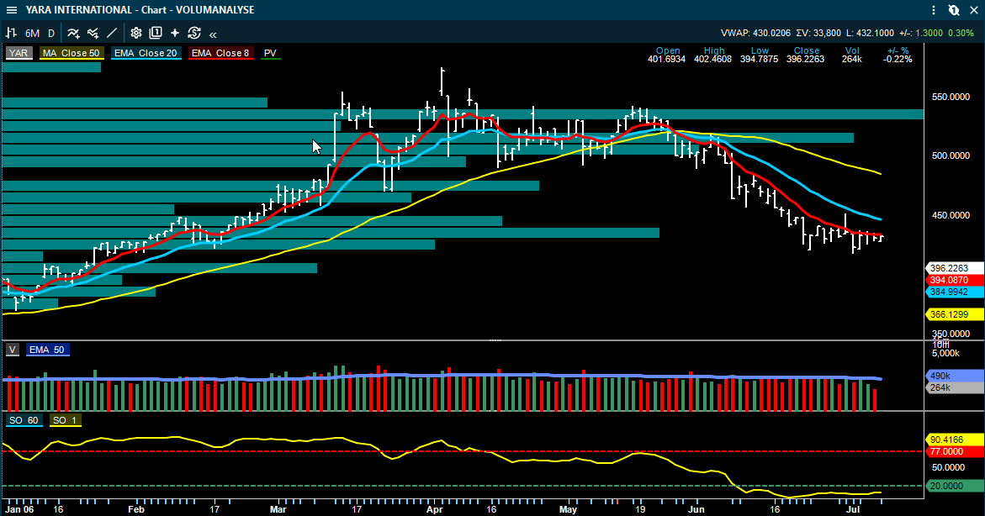Click the Jan 06 date on time axis
This screenshot has width=985, height=516.
(x=19, y=509)
